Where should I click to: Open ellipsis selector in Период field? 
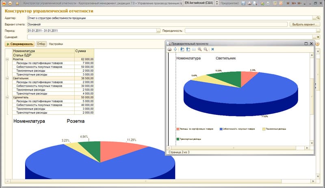click(158, 31)
